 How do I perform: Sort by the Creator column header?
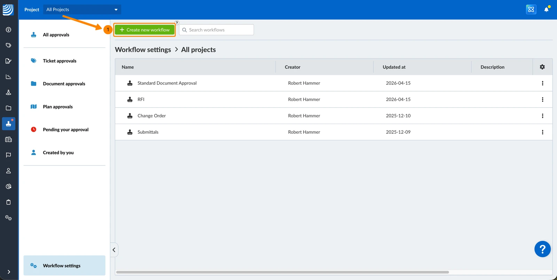coord(292,67)
